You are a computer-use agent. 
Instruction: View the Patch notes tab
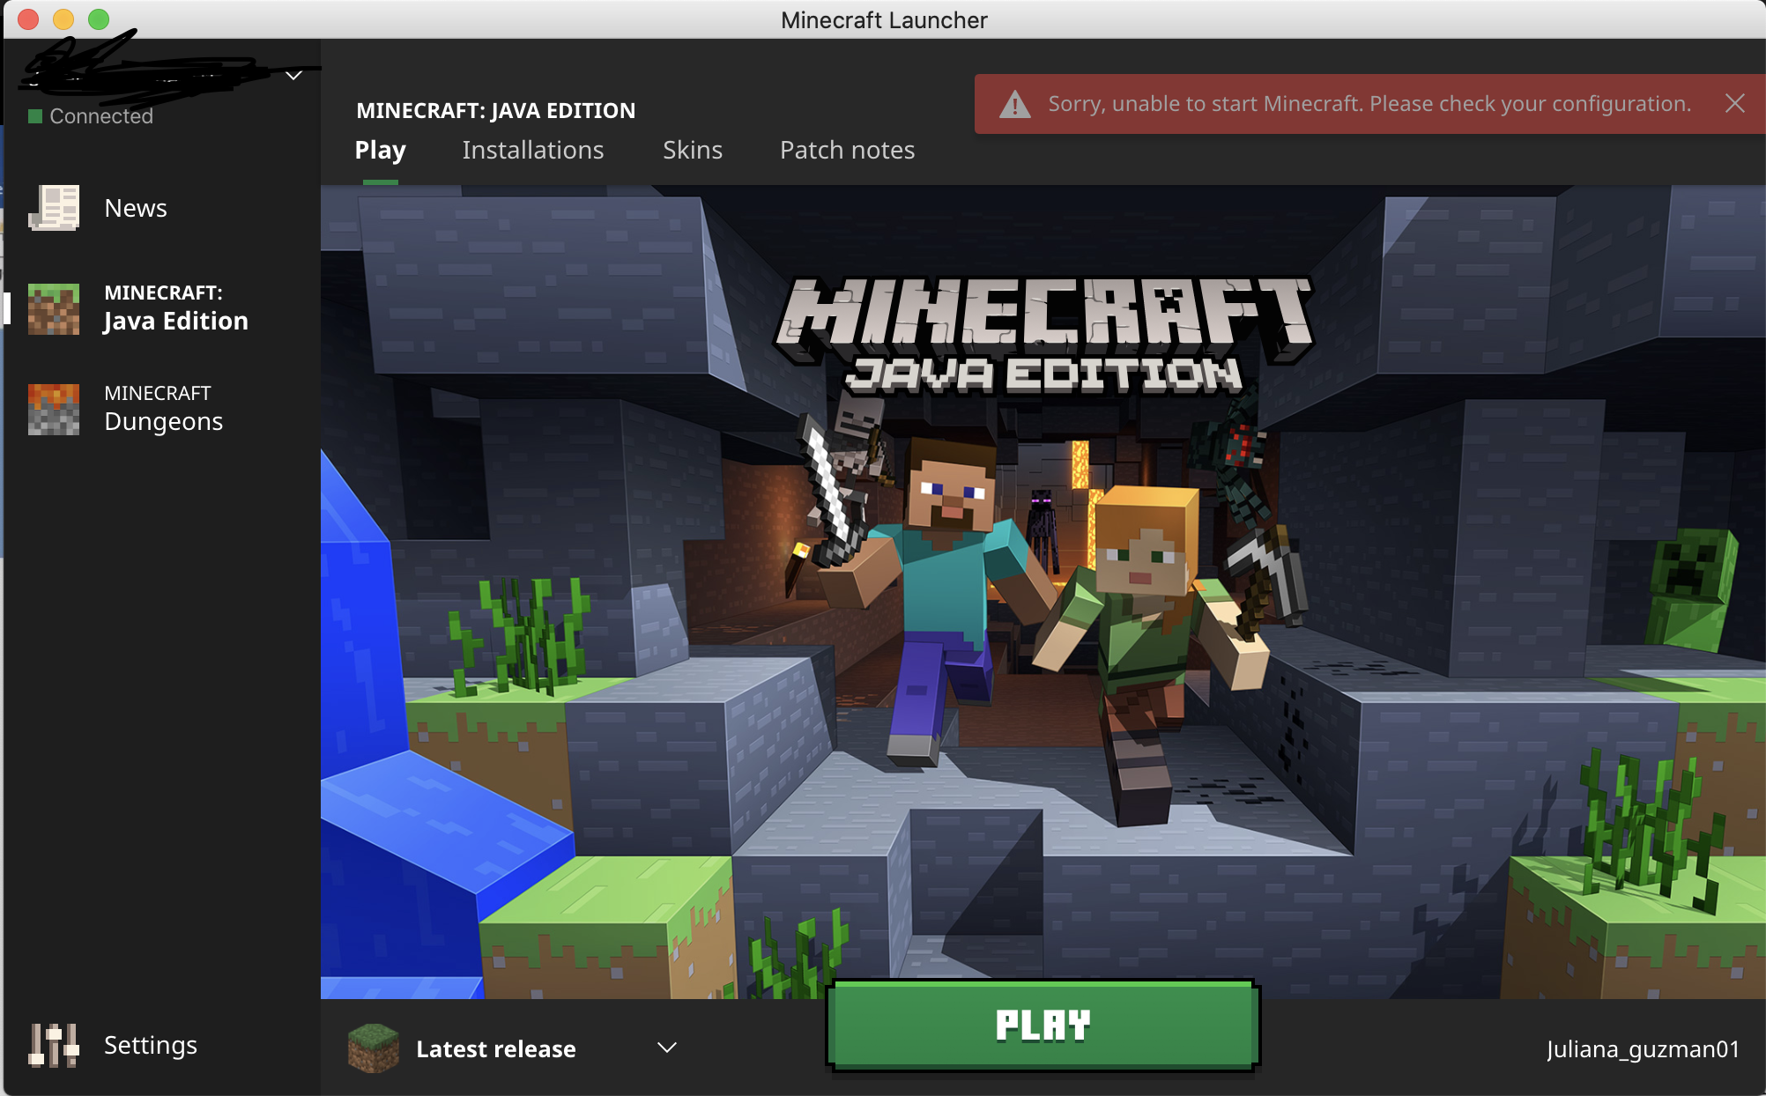coord(847,151)
